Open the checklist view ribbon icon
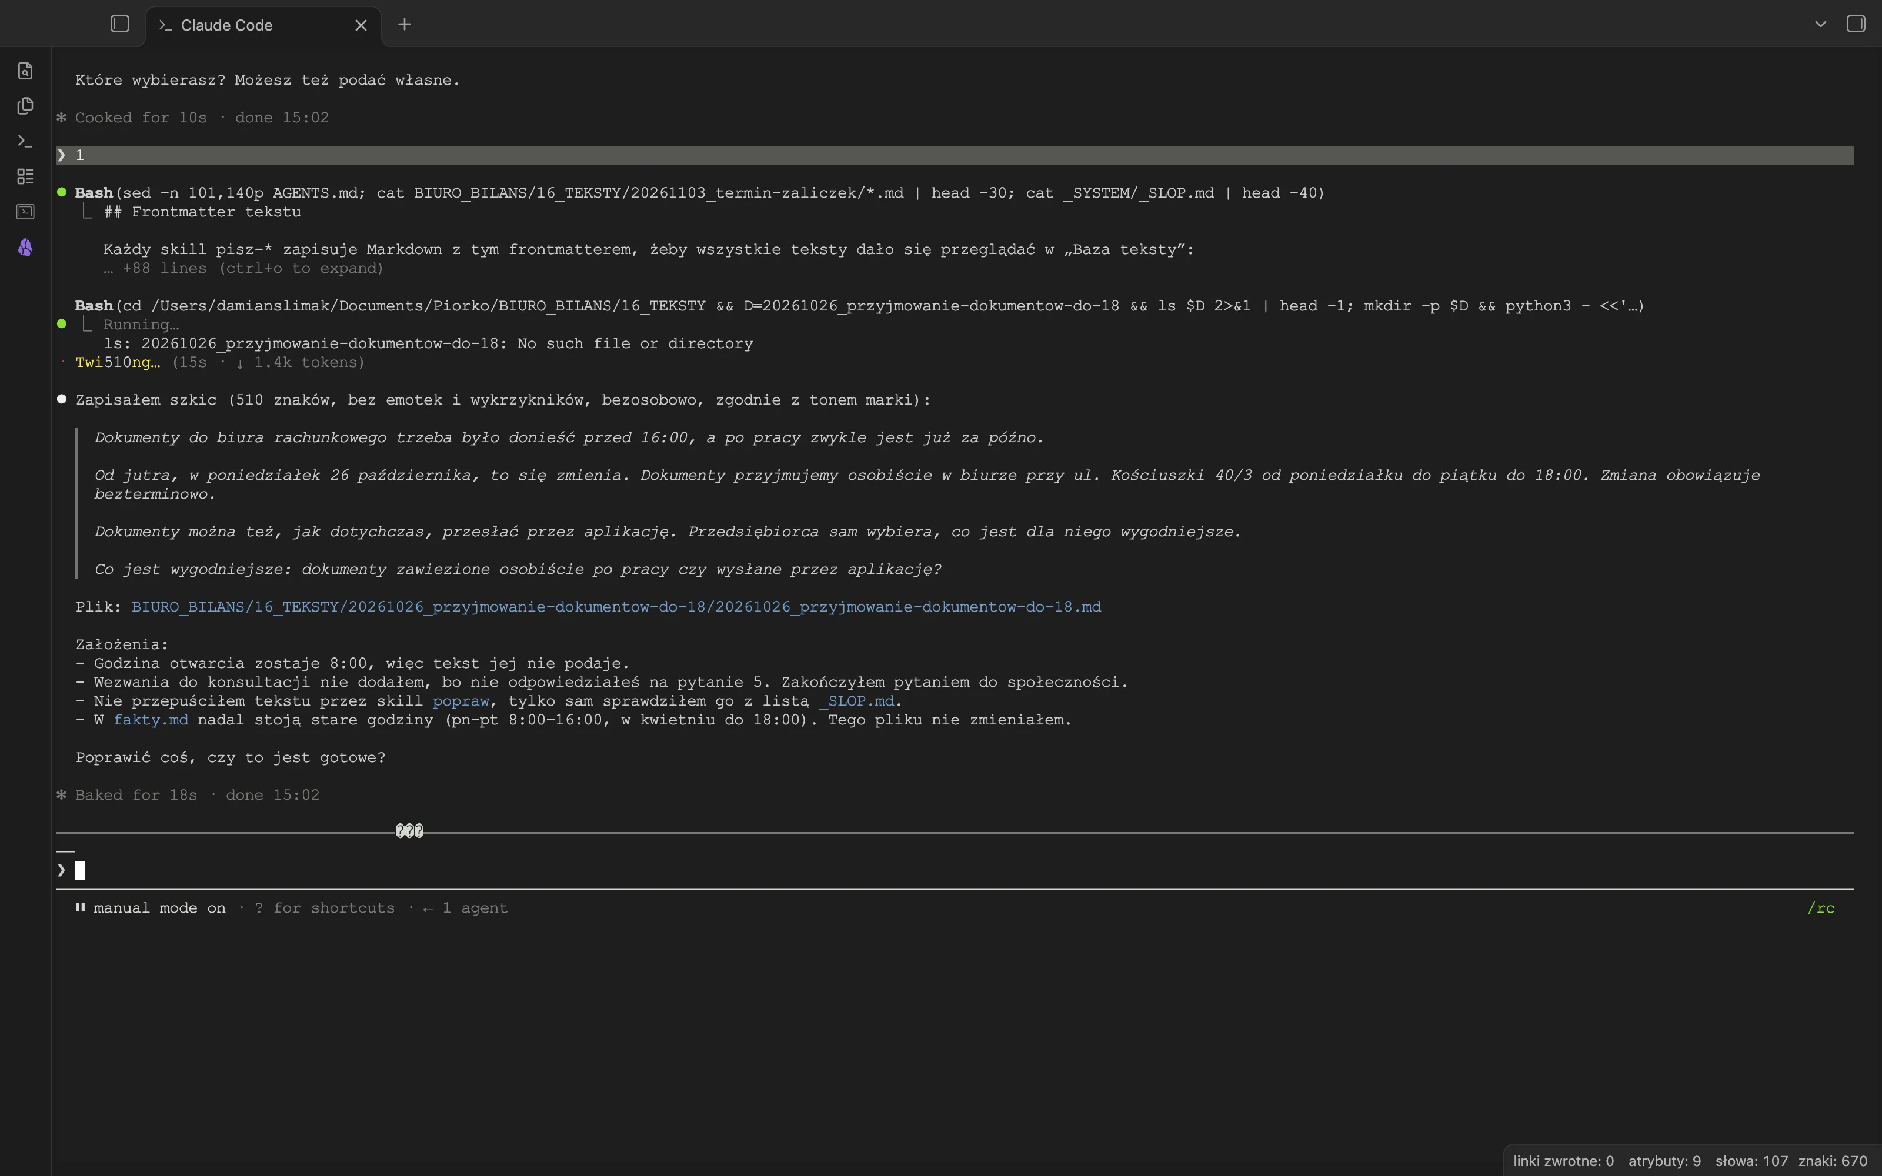The image size is (1882, 1176). tap(25, 176)
